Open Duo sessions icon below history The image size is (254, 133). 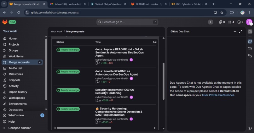click(250, 56)
